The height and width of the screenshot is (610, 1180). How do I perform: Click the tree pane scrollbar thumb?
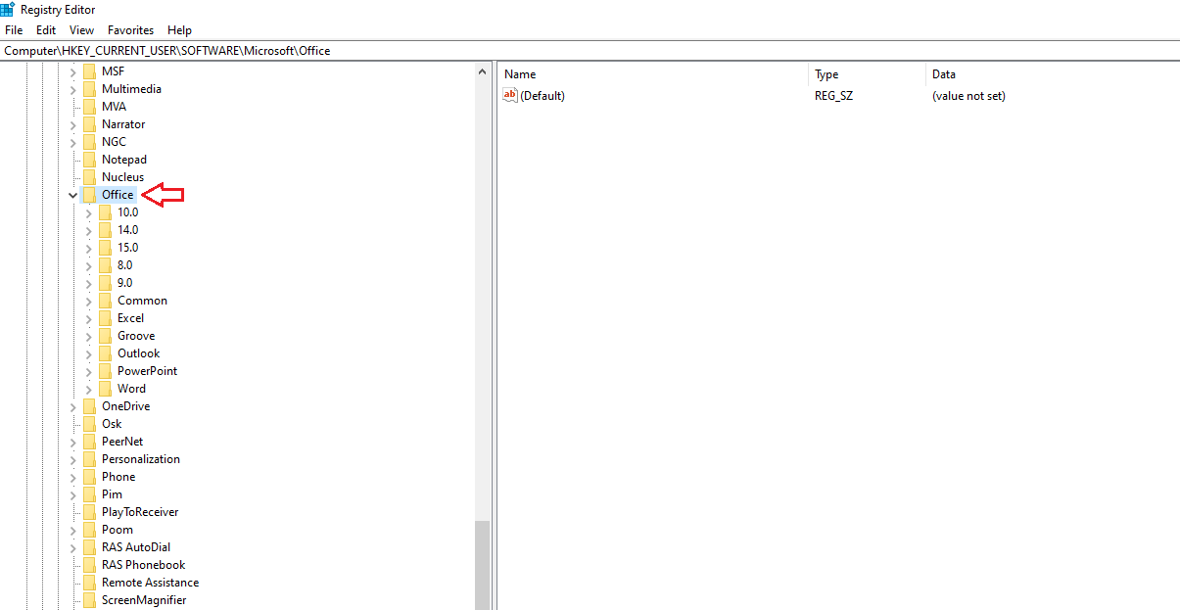tap(482, 565)
